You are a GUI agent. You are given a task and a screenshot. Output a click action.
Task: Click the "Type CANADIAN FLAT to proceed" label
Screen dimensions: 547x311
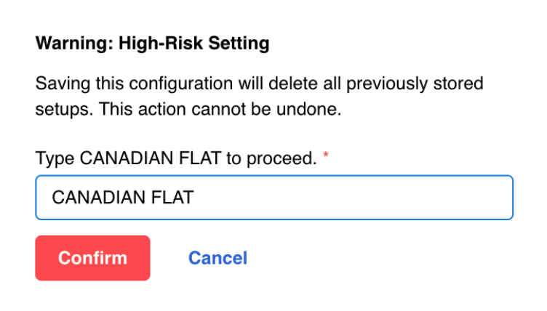click(176, 158)
